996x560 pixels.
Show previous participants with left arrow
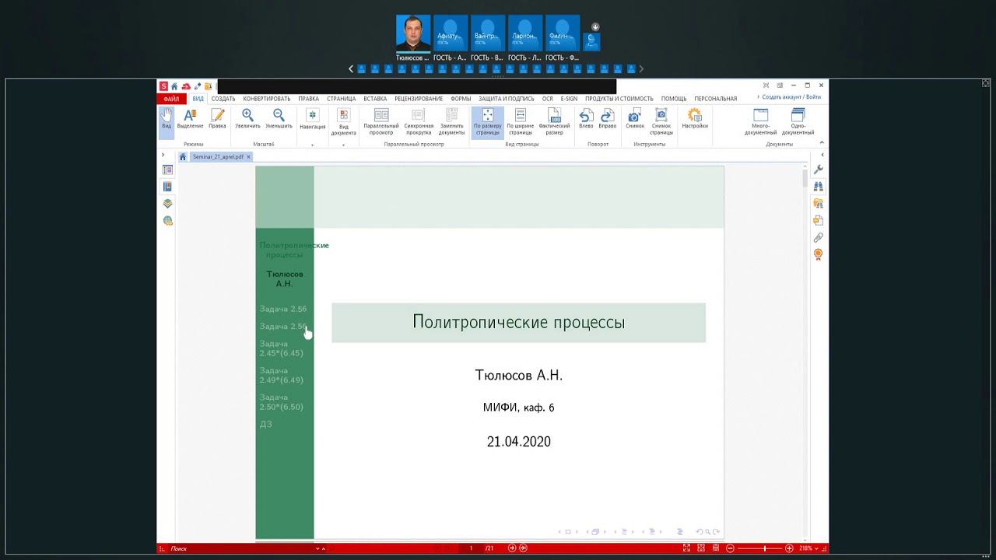click(351, 68)
